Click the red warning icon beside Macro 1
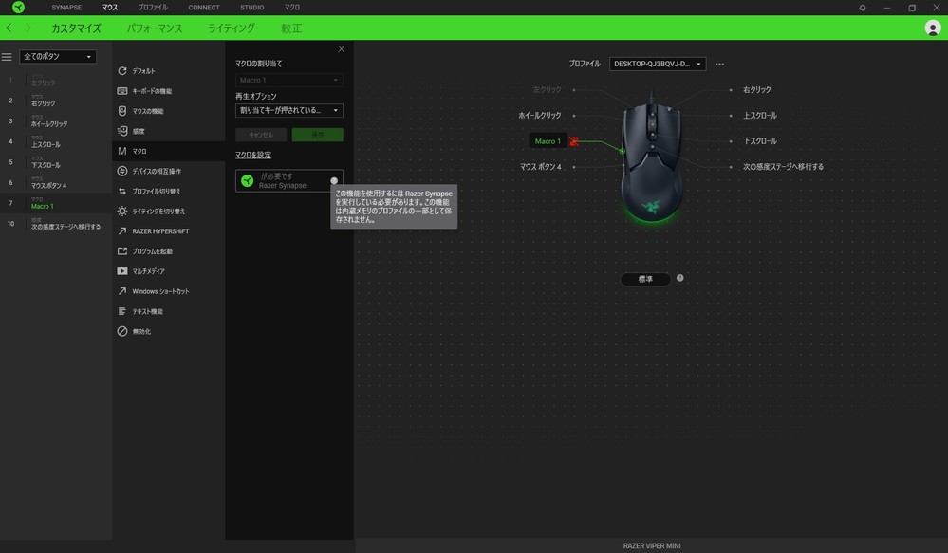 574,141
